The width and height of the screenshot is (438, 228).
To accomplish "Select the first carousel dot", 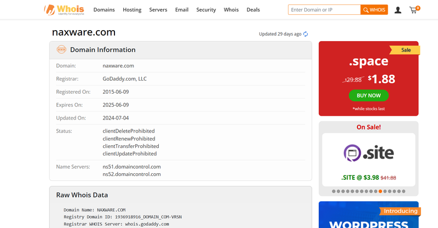I will point(333,191).
